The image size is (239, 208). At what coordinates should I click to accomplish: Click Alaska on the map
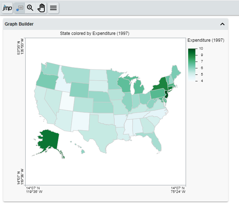[x=47, y=140]
